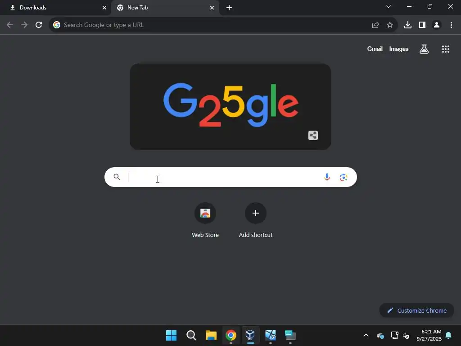
Task: Click the cloud tray icon
Action: pos(380,335)
